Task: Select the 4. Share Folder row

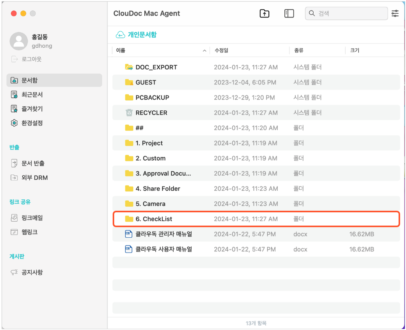Action: click(256, 188)
